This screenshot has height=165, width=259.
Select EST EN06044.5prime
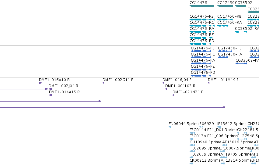[x=184, y=124]
